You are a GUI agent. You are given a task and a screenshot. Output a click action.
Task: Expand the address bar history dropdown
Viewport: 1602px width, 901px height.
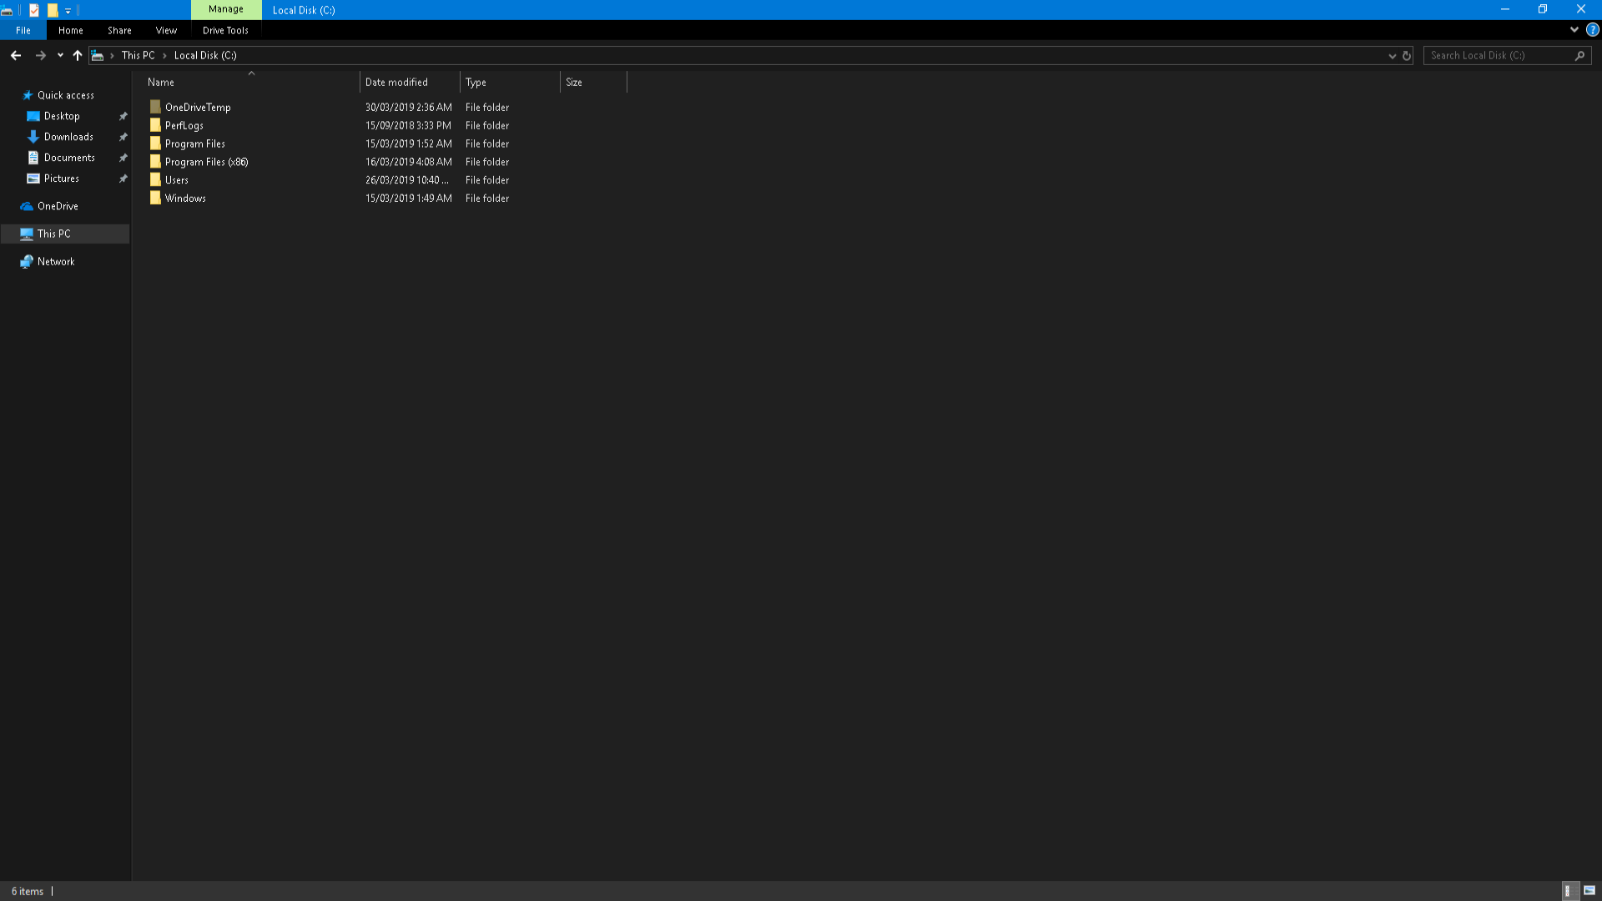point(1392,56)
